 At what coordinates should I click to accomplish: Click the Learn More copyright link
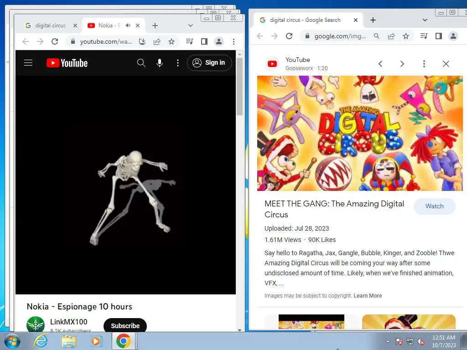(x=368, y=296)
